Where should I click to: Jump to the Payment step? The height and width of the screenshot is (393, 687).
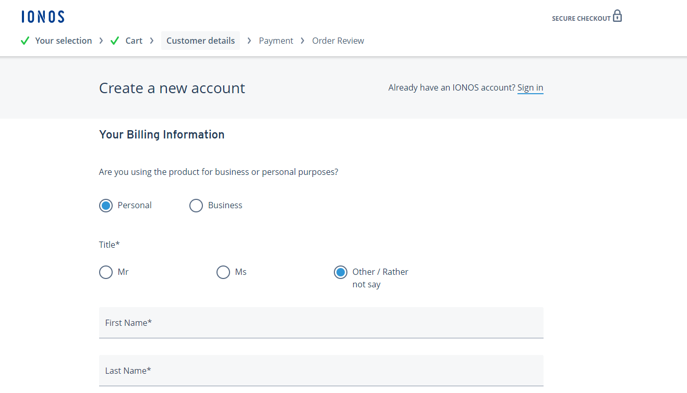coord(276,41)
